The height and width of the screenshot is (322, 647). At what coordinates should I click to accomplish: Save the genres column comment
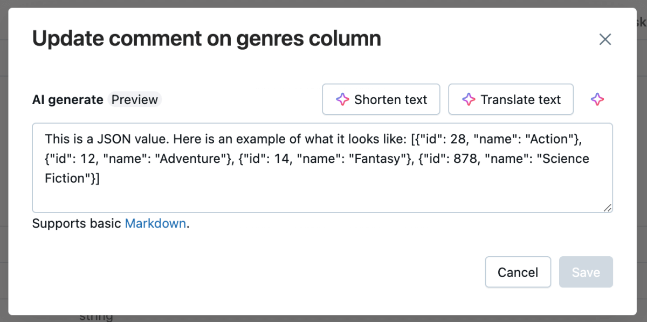pyautogui.click(x=586, y=272)
